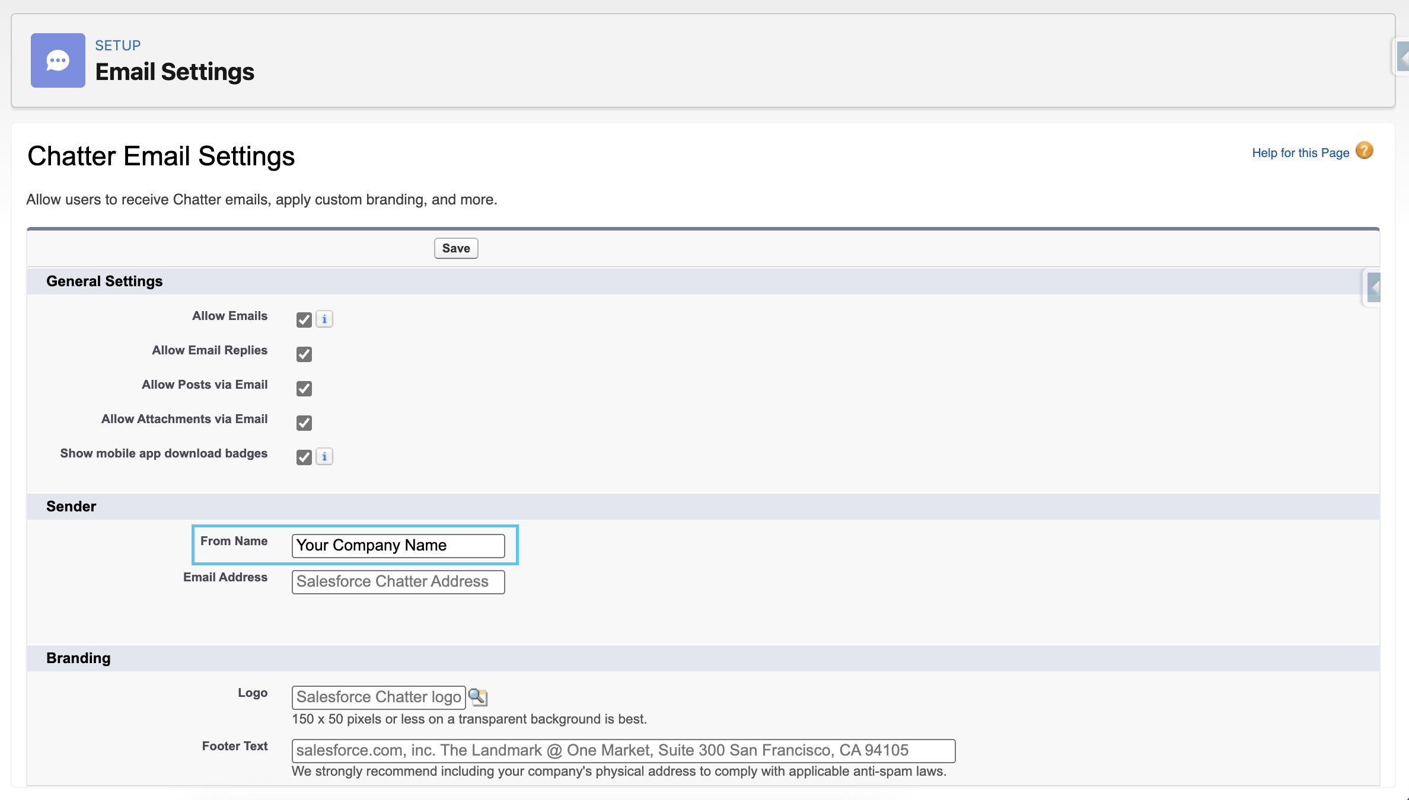This screenshot has height=800, width=1409.
Task: Click the Logo text field
Action: [379, 697]
